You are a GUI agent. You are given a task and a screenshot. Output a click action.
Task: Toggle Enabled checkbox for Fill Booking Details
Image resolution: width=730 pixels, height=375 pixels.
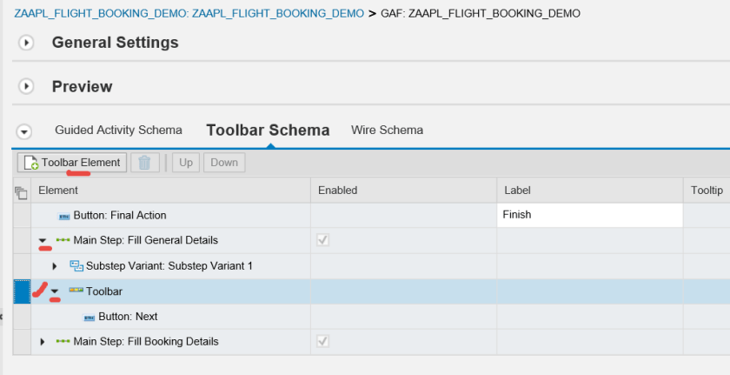coord(323,341)
